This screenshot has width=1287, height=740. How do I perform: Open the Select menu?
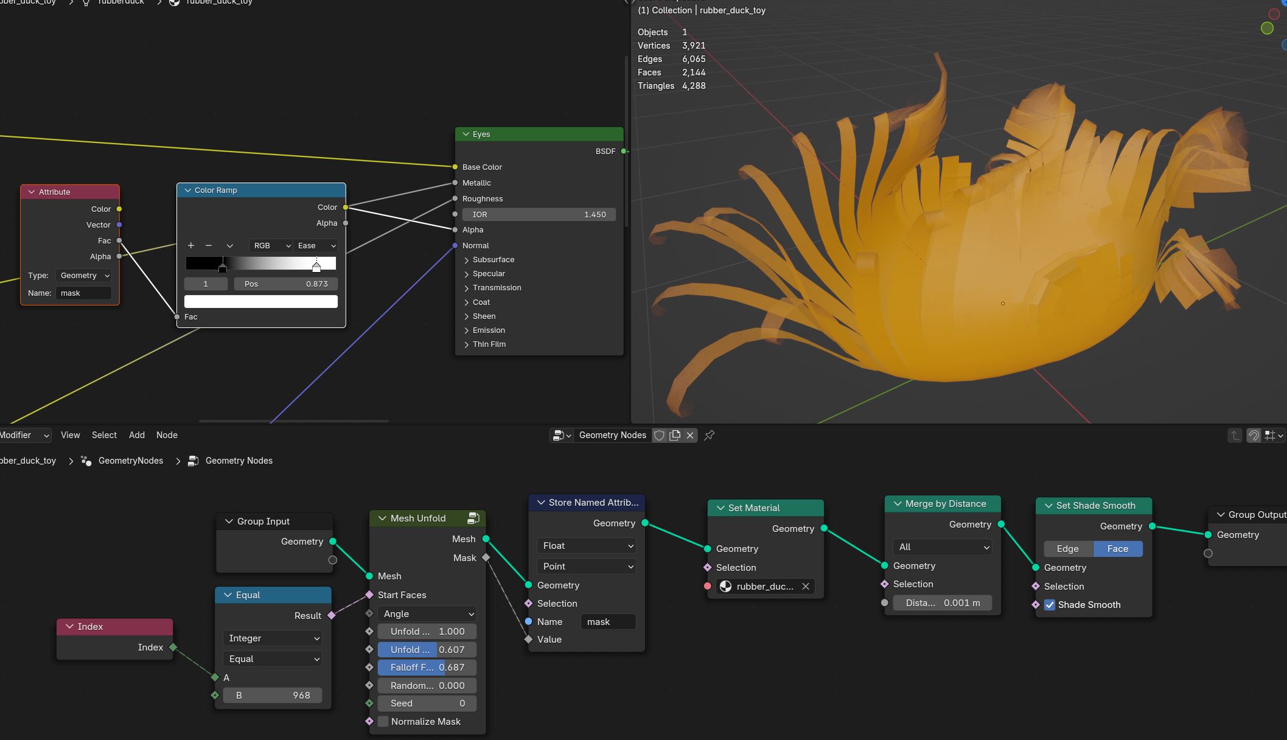tap(104, 435)
